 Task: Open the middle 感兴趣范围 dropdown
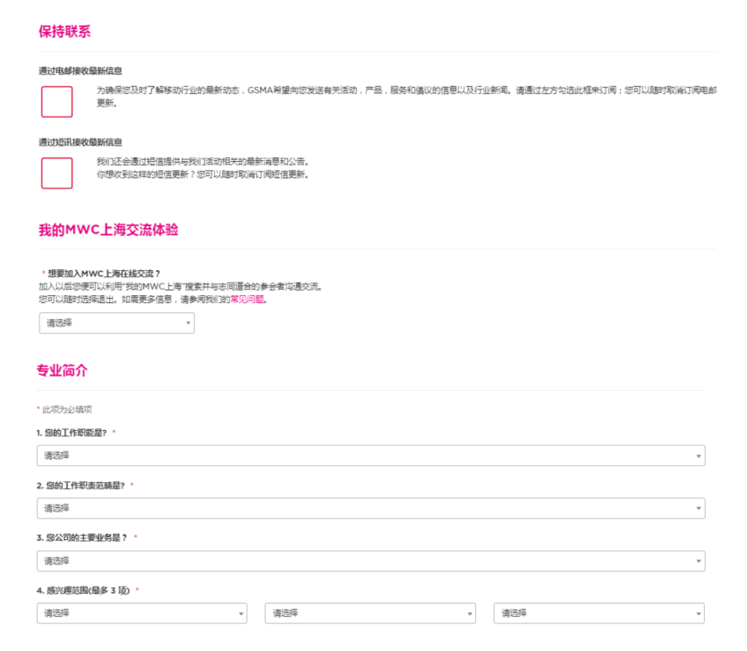370,613
